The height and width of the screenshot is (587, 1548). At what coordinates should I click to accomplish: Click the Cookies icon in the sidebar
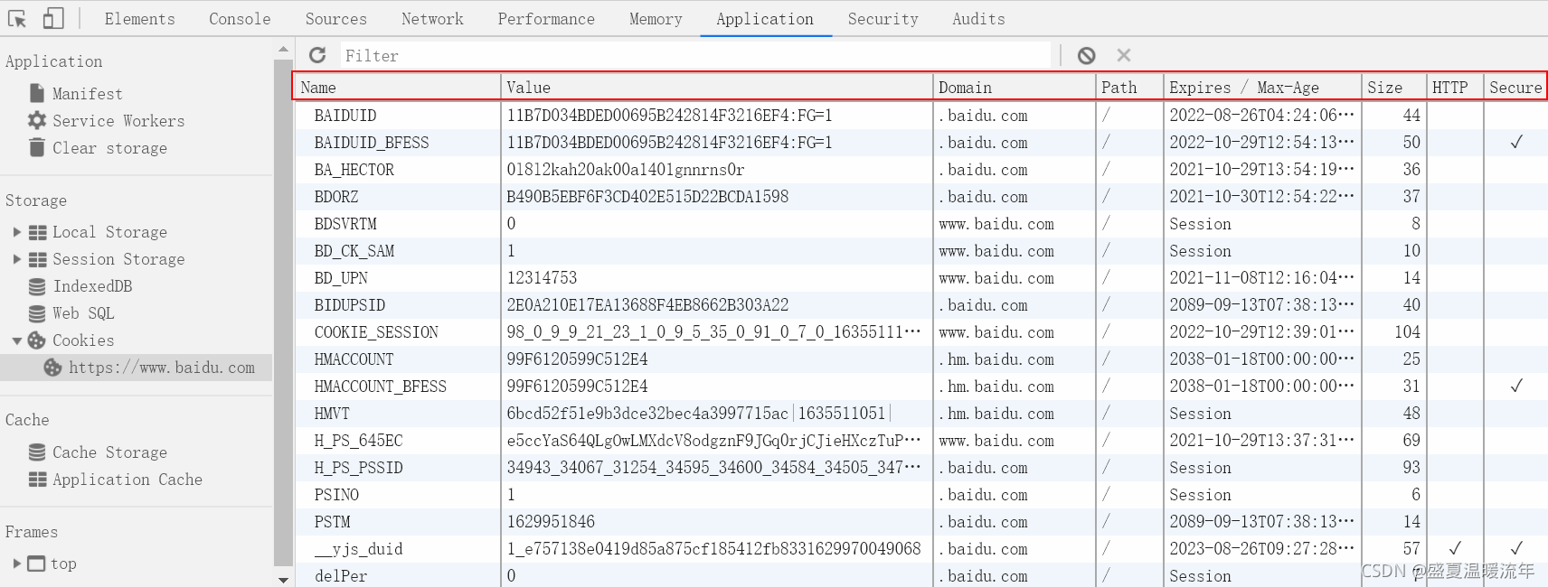(x=37, y=340)
